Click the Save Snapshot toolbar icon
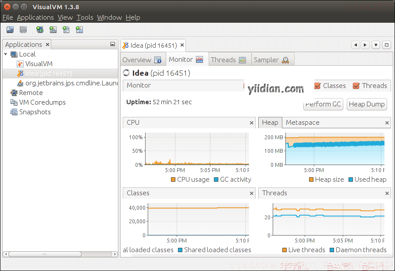The height and width of the screenshot is (271, 395). click(23, 30)
